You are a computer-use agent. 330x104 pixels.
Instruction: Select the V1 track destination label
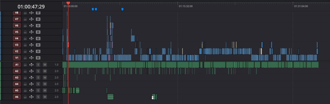[17, 58]
